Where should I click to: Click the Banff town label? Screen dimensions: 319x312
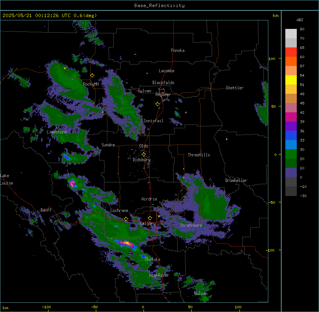[x=46, y=210]
